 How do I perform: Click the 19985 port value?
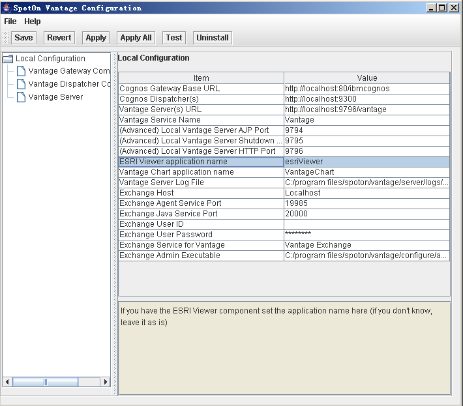point(366,203)
